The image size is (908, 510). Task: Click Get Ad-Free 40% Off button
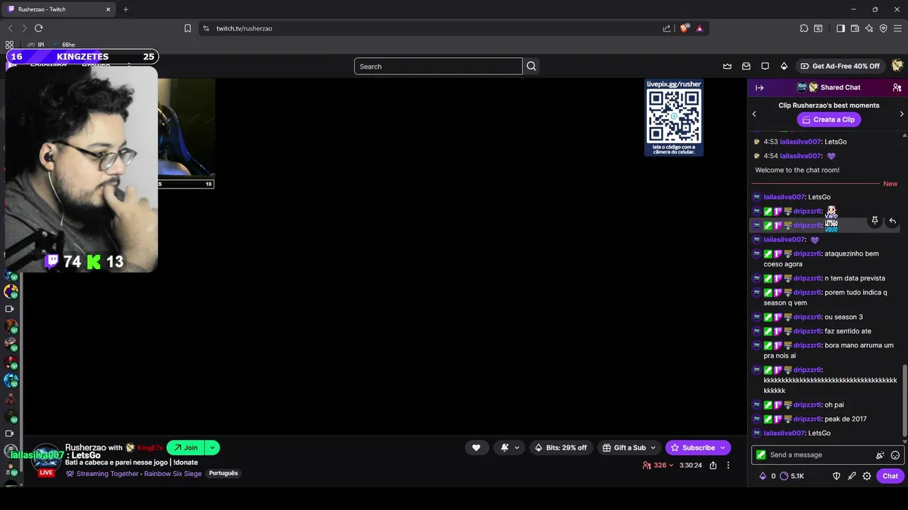pyautogui.click(x=840, y=66)
